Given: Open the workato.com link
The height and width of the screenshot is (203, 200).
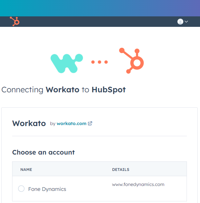Looking at the screenshot, I should point(71,123).
